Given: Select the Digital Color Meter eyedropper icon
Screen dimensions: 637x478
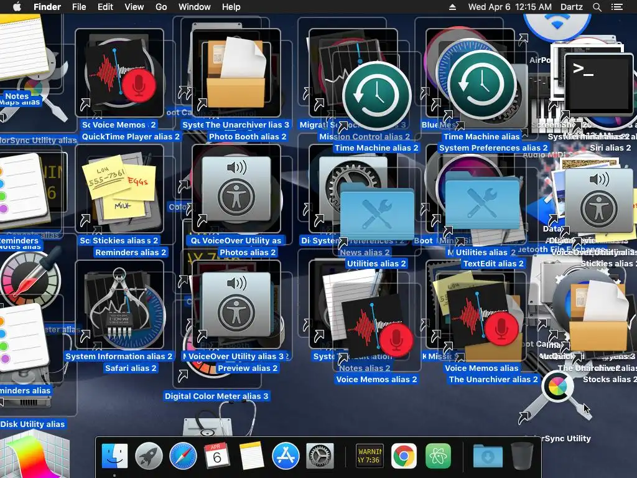Looking at the screenshot, I should tap(30, 278).
